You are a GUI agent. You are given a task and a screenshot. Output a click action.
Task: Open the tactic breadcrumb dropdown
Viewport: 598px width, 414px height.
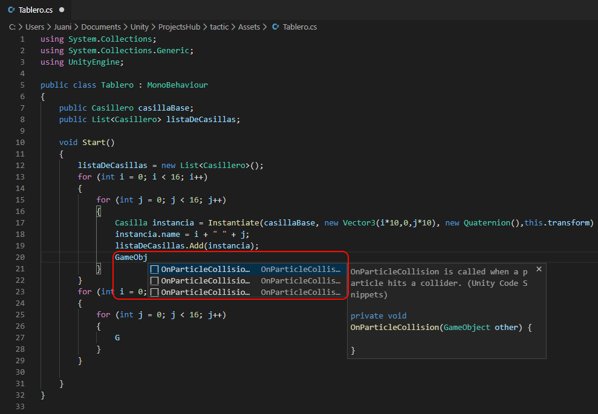pyautogui.click(x=219, y=27)
